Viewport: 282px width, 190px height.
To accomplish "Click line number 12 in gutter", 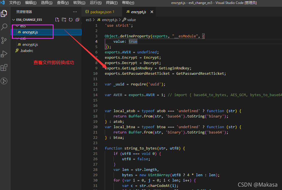I will click(x=95, y=84).
